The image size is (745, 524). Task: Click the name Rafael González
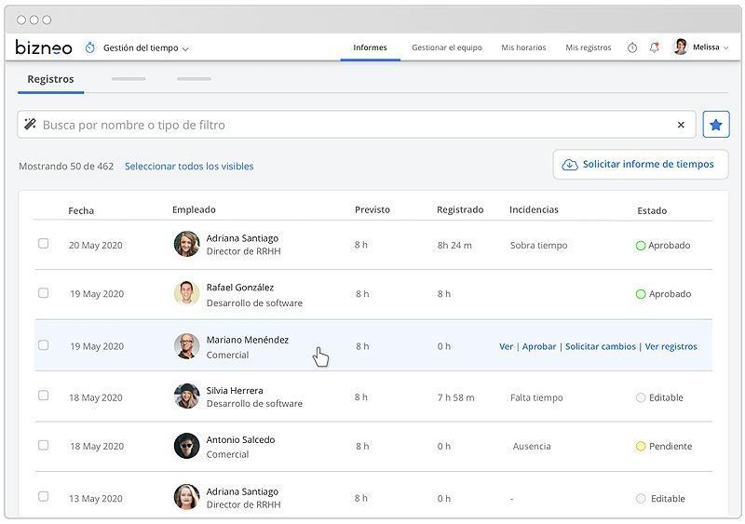point(240,288)
